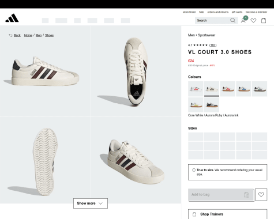Viewport: 274px width, 219px height.
Task: Go to Shoes breadcrumb
Action: pyautogui.click(x=49, y=35)
